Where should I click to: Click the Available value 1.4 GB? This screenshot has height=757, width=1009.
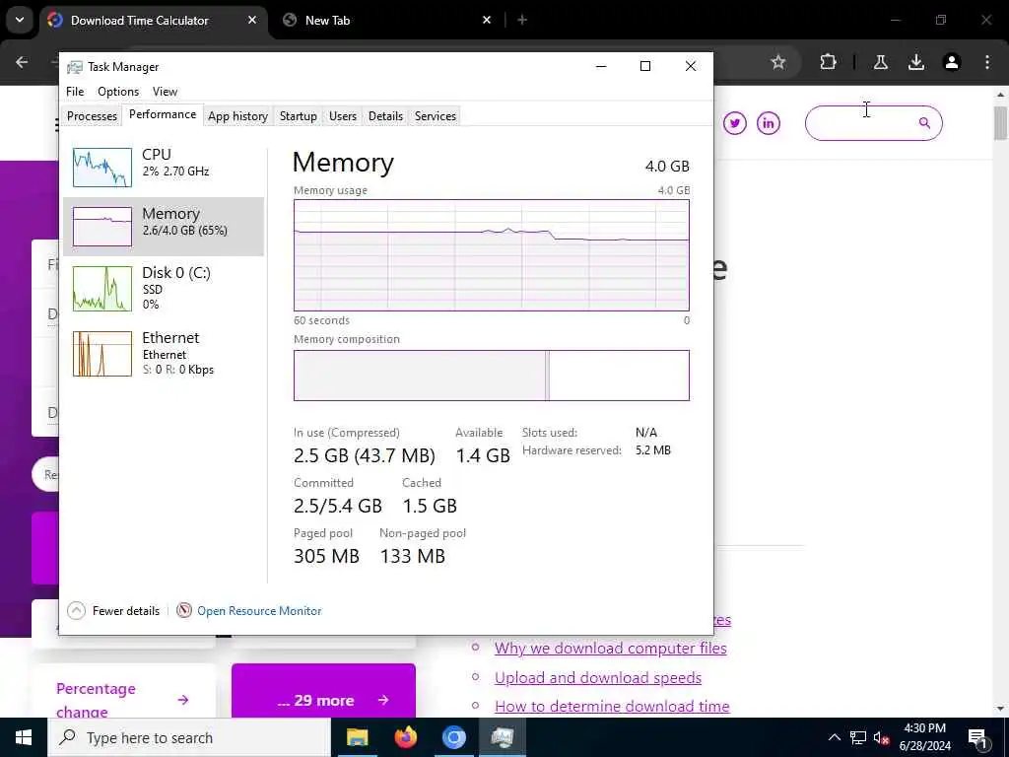pos(483,455)
